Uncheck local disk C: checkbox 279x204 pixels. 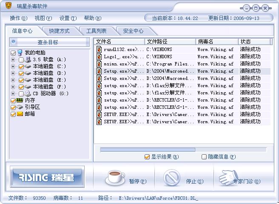(21, 67)
